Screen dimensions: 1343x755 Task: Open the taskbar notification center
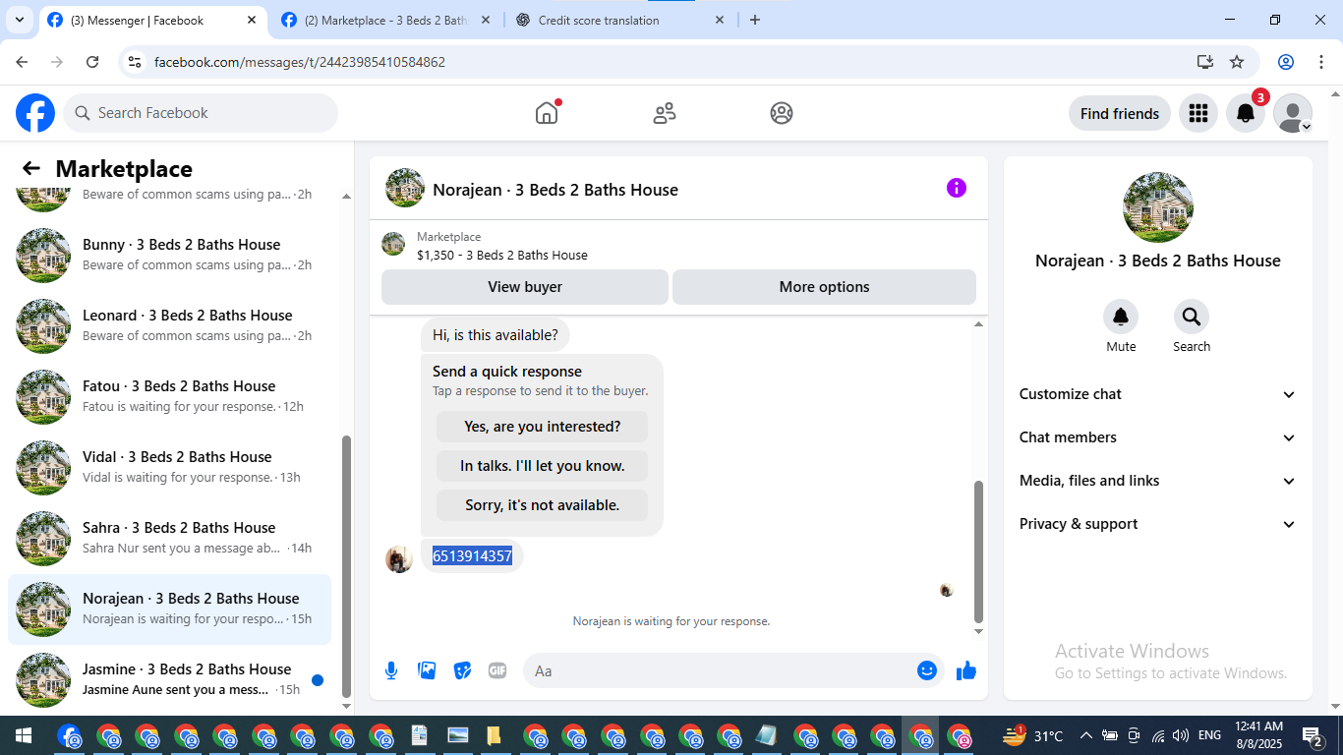pyautogui.click(x=1313, y=735)
